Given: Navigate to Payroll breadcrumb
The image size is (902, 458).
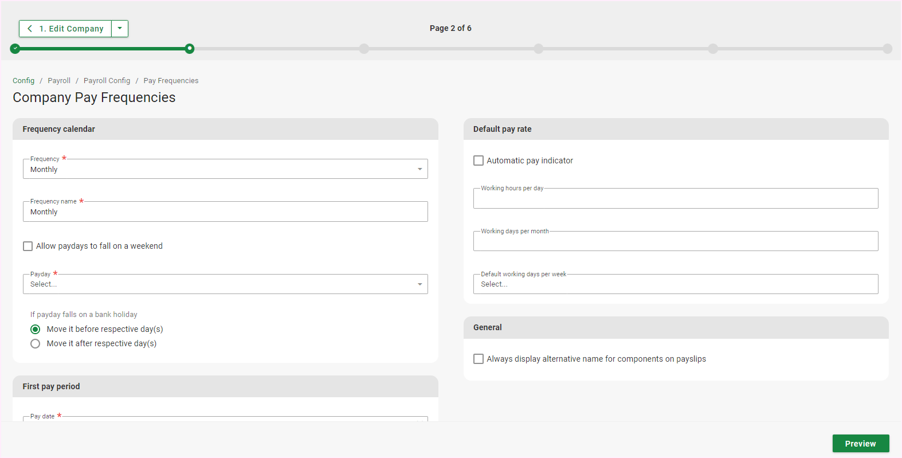Looking at the screenshot, I should click(59, 81).
